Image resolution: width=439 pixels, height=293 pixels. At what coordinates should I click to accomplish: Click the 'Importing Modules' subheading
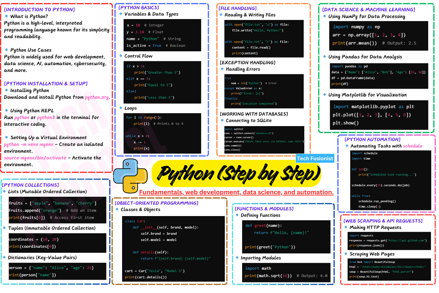[261, 258]
